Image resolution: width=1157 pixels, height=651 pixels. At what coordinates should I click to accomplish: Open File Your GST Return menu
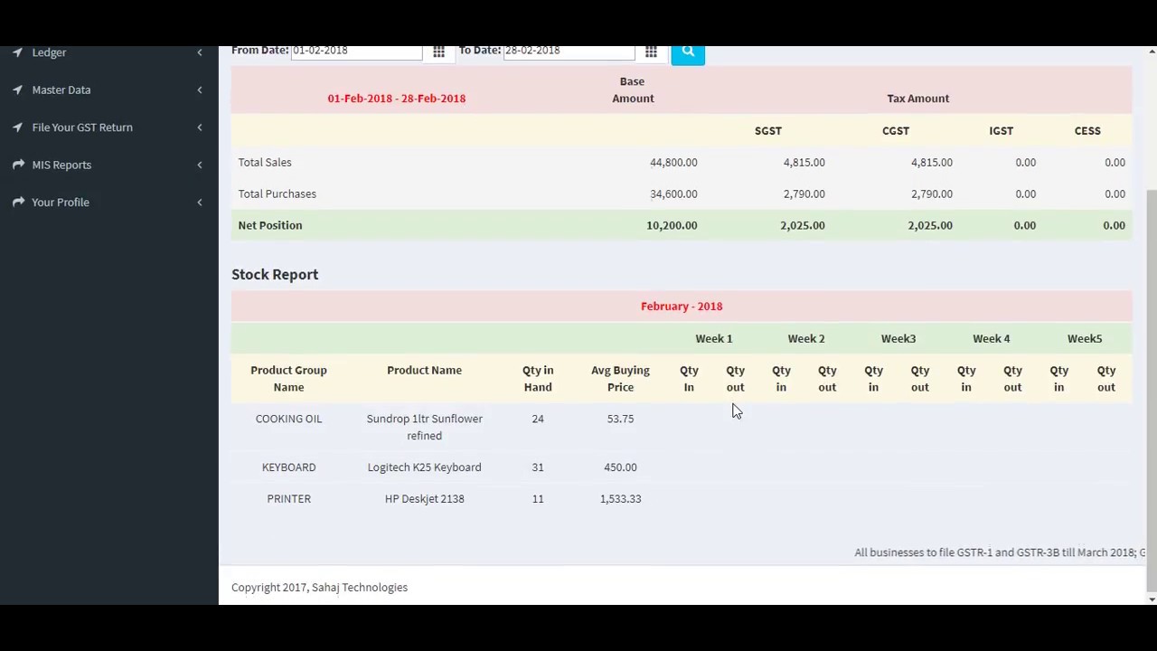pos(81,127)
